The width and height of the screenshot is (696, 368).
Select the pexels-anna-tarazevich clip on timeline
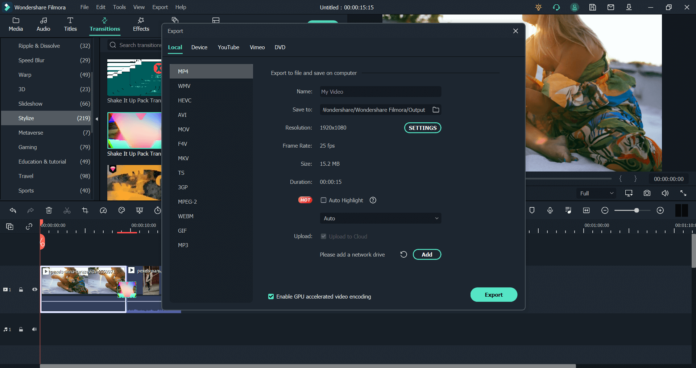[83, 289]
